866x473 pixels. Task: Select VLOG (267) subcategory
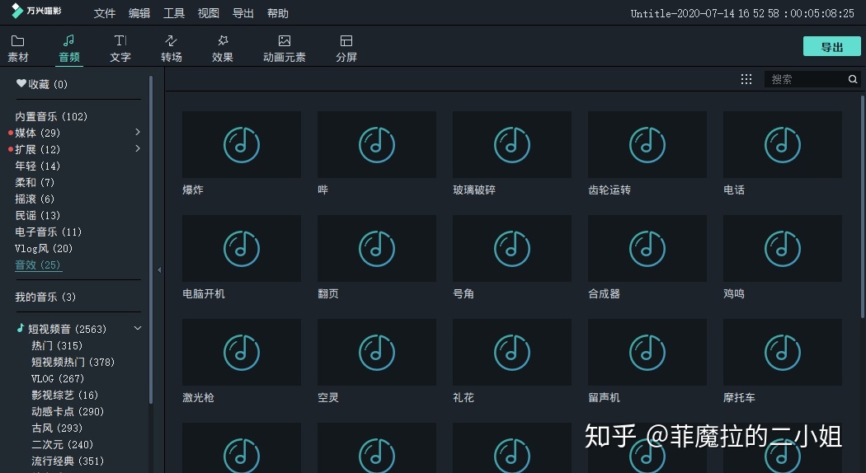tap(58, 378)
